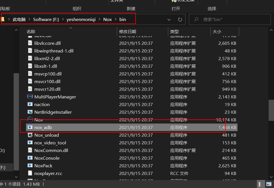This screenshot has width=274, height=188.
Task: Click the folder icon in address bar
Action: point(3,19)
